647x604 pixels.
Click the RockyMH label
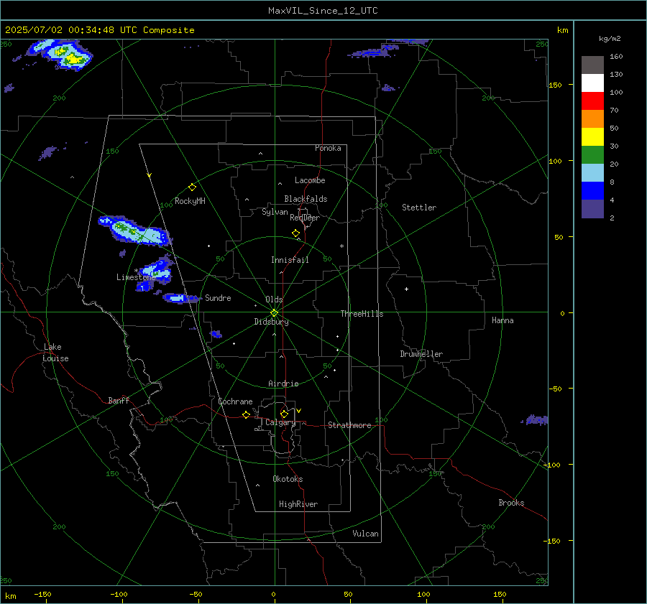[190, 201]
